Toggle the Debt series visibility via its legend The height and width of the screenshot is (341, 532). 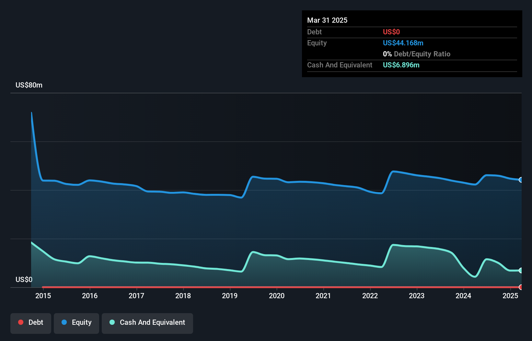30,323
